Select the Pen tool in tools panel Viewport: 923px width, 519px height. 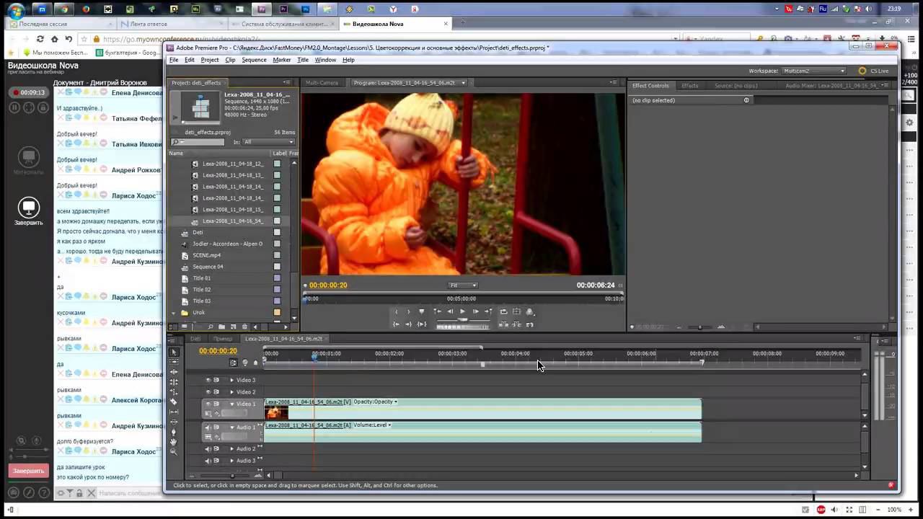point(174,432)
